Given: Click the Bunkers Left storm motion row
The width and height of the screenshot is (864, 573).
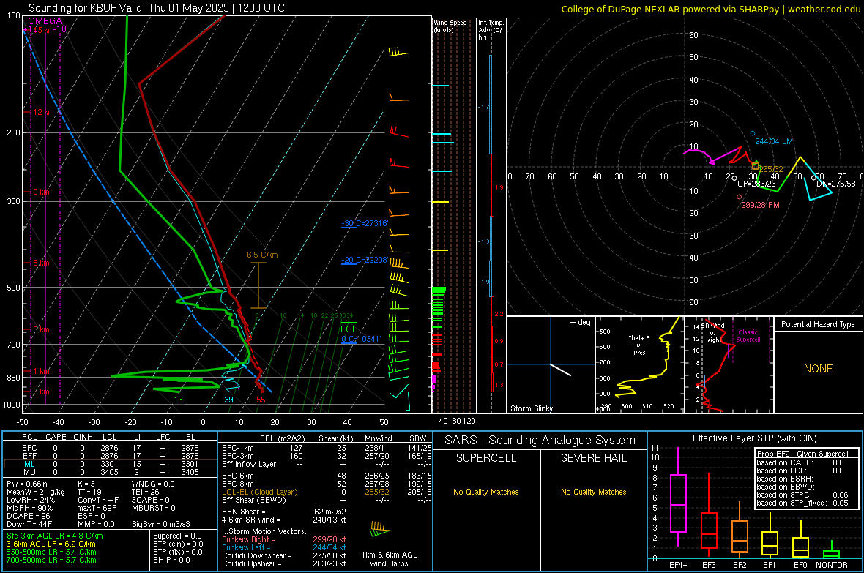Looking at the screenshot, I should 284,547.
